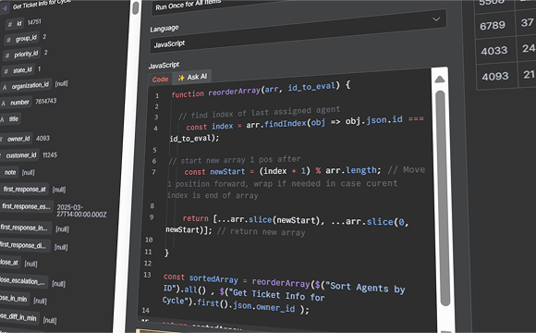Screen dimensions: 536x333
Task: Click the 4093 cell in output table
Action: pyautogui.click(x=495, y=77)
